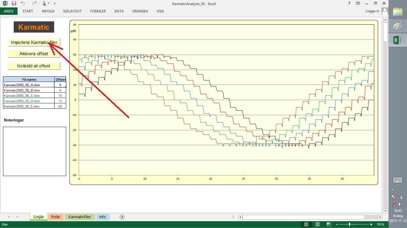
Task: Open the ARKIV file tab
Action: click(9, 11)
